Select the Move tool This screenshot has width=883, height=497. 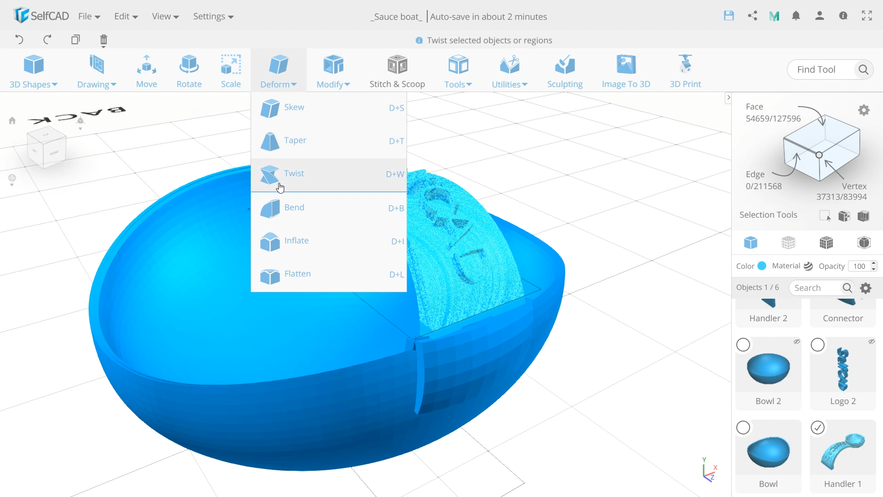pos(147,71)
